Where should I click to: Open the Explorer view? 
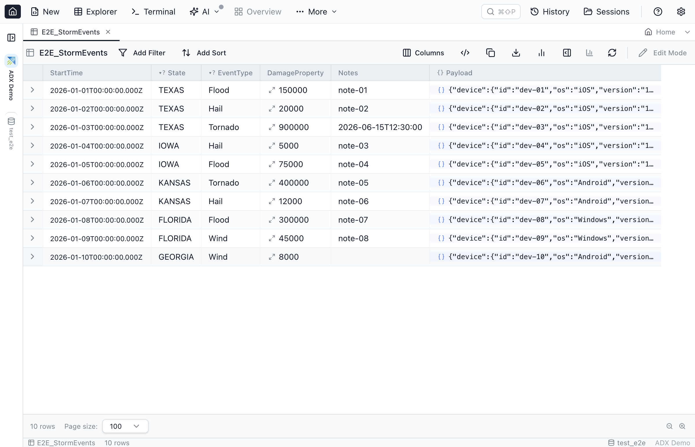tap(95, 12)
